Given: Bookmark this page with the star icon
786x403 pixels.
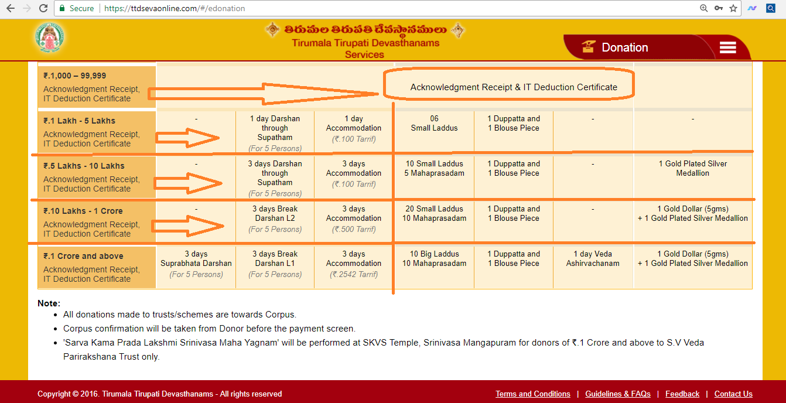Looking at the screenshot, I should pos(733,9).
